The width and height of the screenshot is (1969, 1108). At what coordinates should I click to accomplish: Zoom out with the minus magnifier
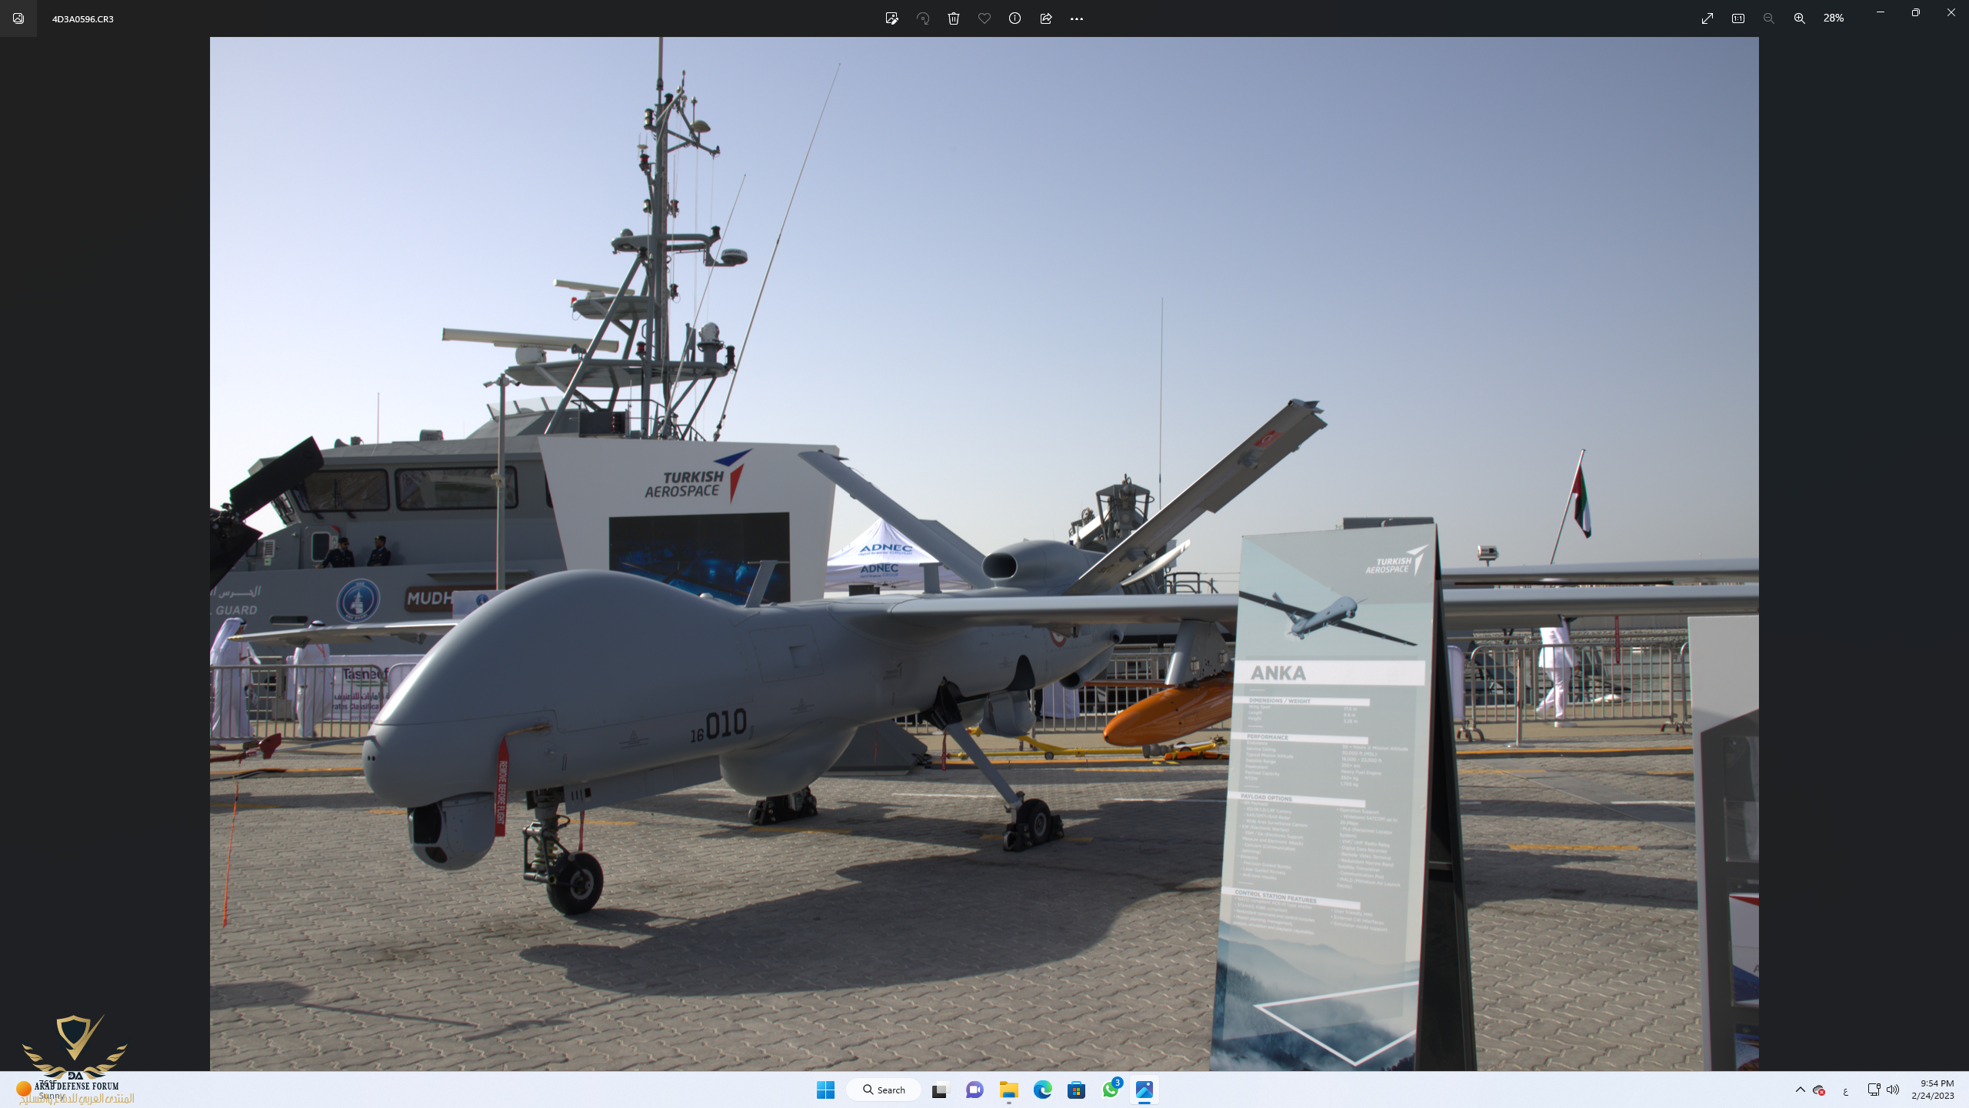(1769, 18)
